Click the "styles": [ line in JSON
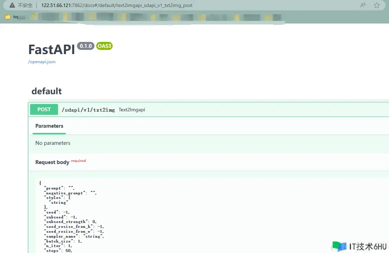The width and height of the screenshot is (389, 253). (x=57, y=198)
